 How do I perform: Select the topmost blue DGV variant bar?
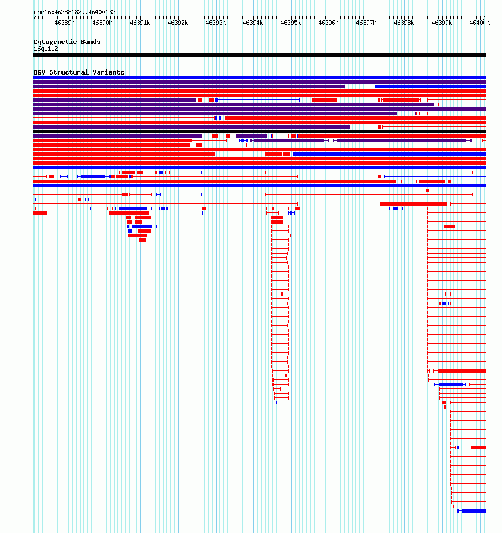tap(259, 77)
